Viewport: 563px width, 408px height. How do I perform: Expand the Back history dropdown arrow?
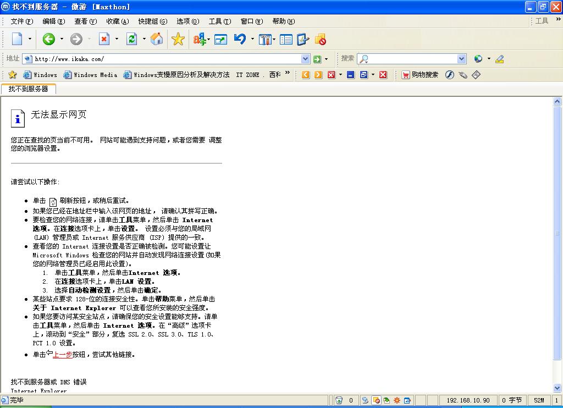coord(62,39)
